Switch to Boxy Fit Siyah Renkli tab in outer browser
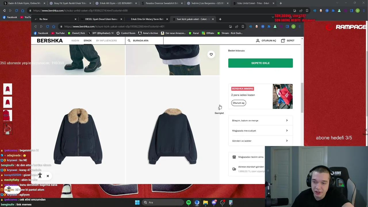The image size is (368, 207). click(70, 3)
